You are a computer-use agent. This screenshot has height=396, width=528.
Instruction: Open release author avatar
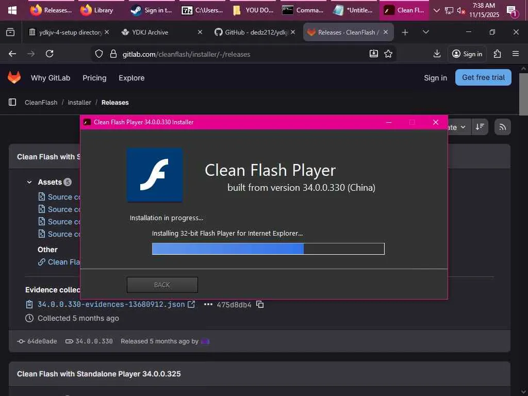pos(205,341)
